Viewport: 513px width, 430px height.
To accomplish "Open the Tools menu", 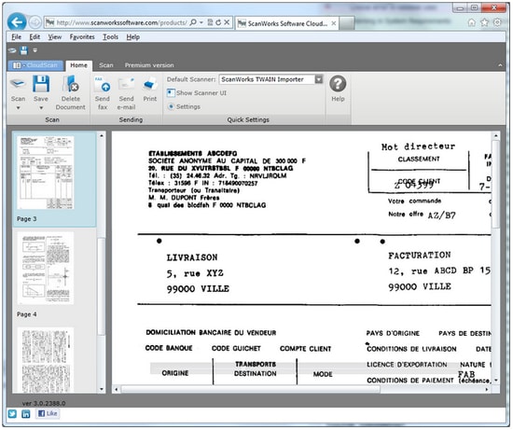I will pyautogui.click(x=111, y=37).
